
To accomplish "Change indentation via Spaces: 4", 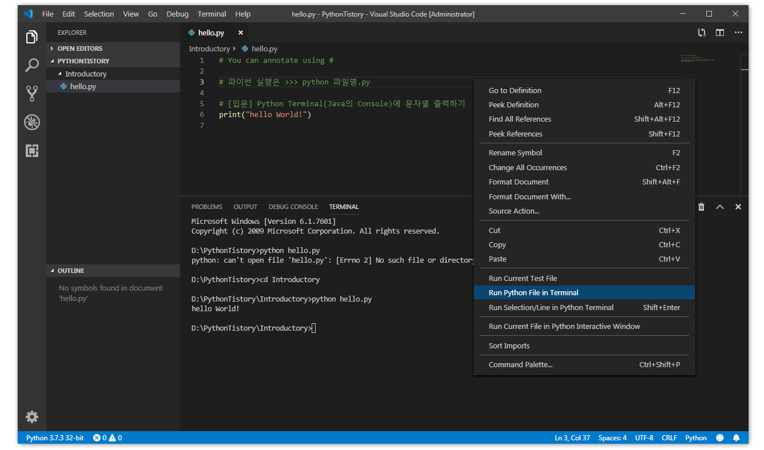I will [612, 438].
